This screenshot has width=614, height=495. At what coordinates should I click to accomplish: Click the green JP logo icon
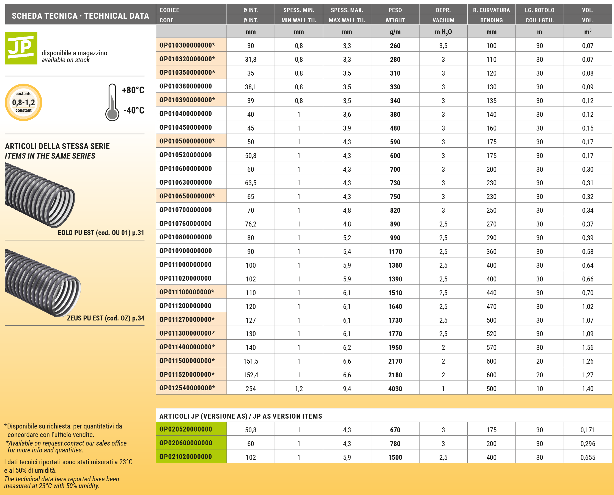point(21,48)
